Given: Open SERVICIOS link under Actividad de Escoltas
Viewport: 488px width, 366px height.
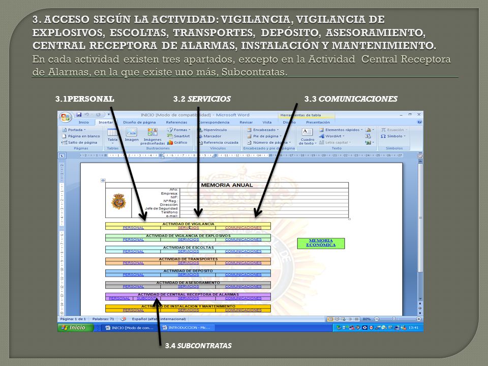Looking at the screenshot, I should 188,251.
